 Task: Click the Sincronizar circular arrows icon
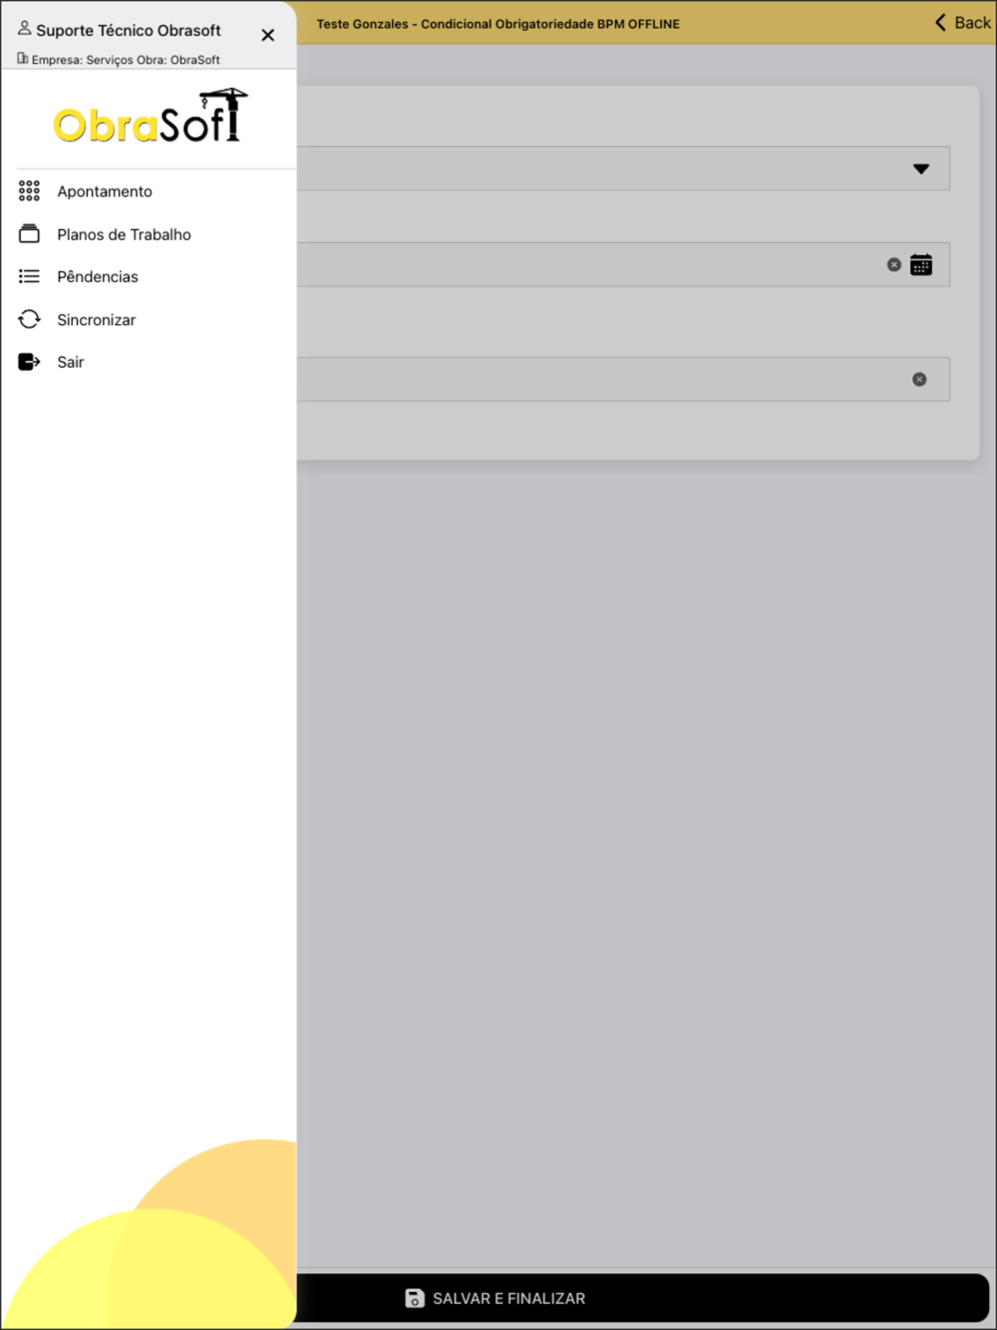(x=29, y=319)
